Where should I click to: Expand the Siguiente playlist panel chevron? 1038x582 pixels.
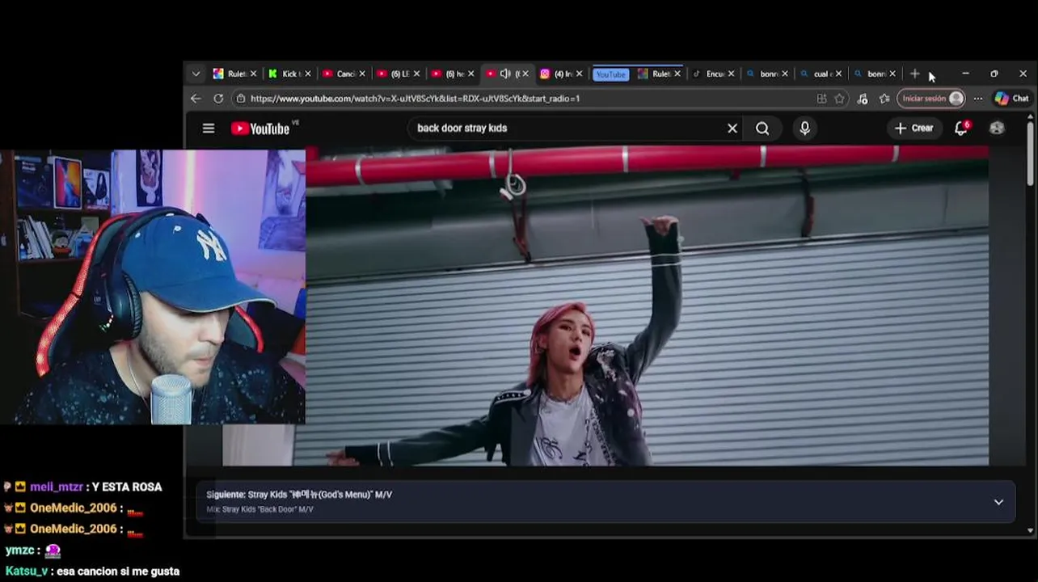998,502
